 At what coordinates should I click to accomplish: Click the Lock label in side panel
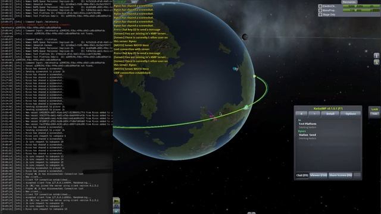374,109
